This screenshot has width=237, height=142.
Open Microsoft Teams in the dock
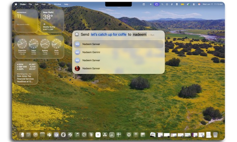click(49, 135)
